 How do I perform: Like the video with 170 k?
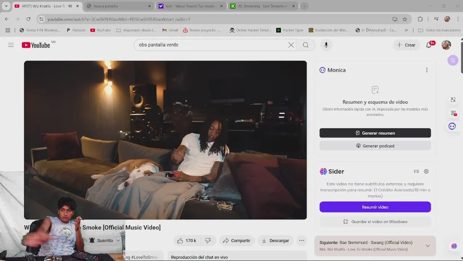[x=186, y=240]
